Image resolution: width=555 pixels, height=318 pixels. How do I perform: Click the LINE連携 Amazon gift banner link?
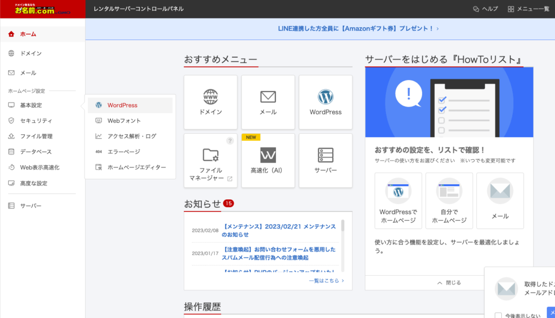pyautogui.click(x=358, y=29)
